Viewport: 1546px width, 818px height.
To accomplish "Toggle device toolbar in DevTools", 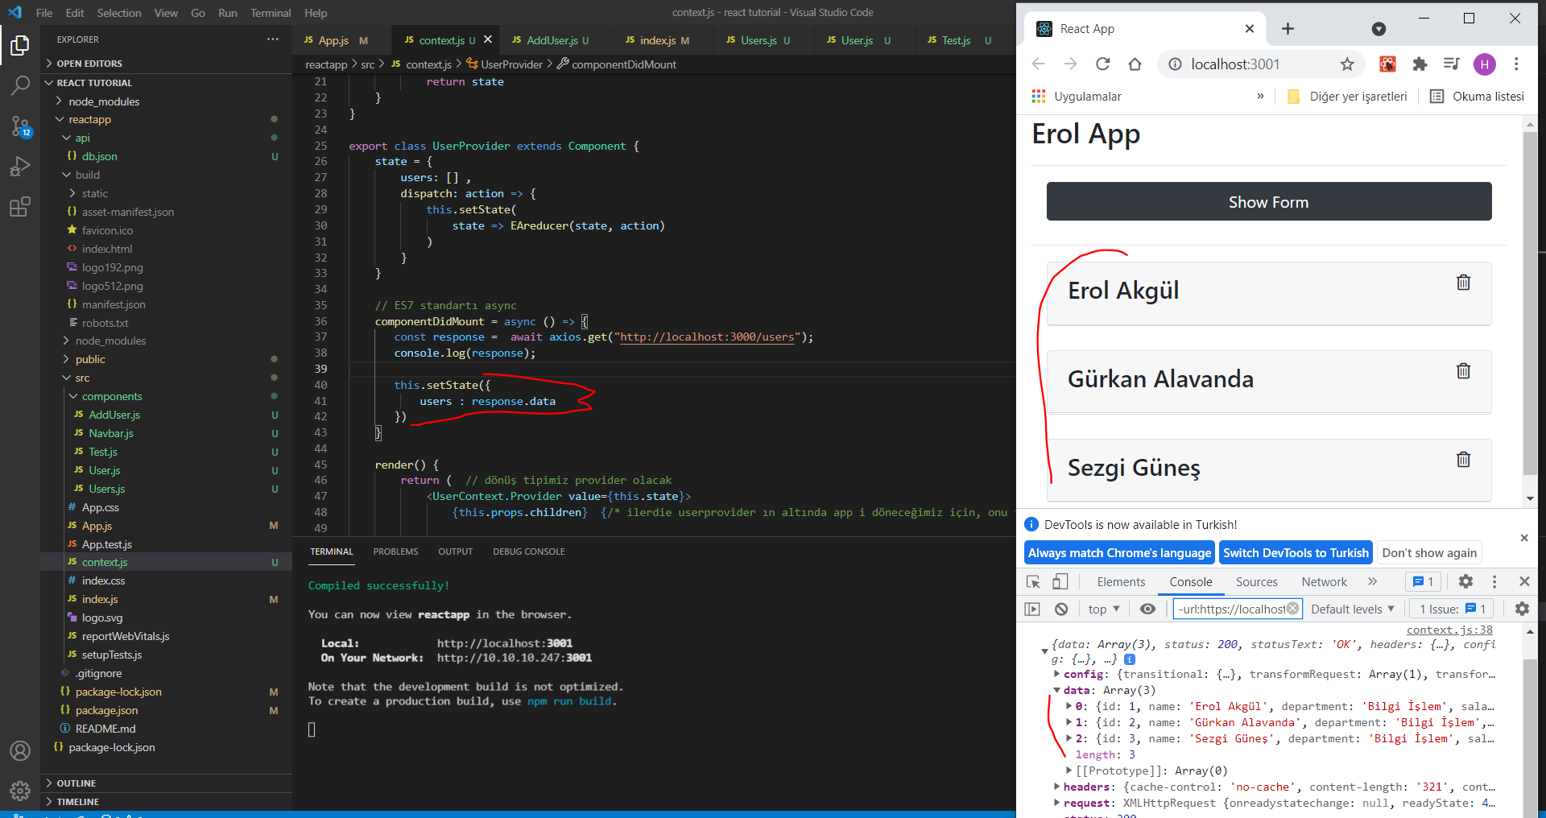I will click(x=1060, y=581).
